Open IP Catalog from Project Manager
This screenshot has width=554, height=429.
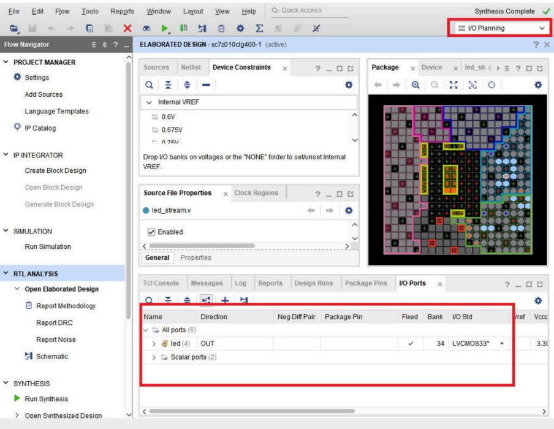(40, 128)
